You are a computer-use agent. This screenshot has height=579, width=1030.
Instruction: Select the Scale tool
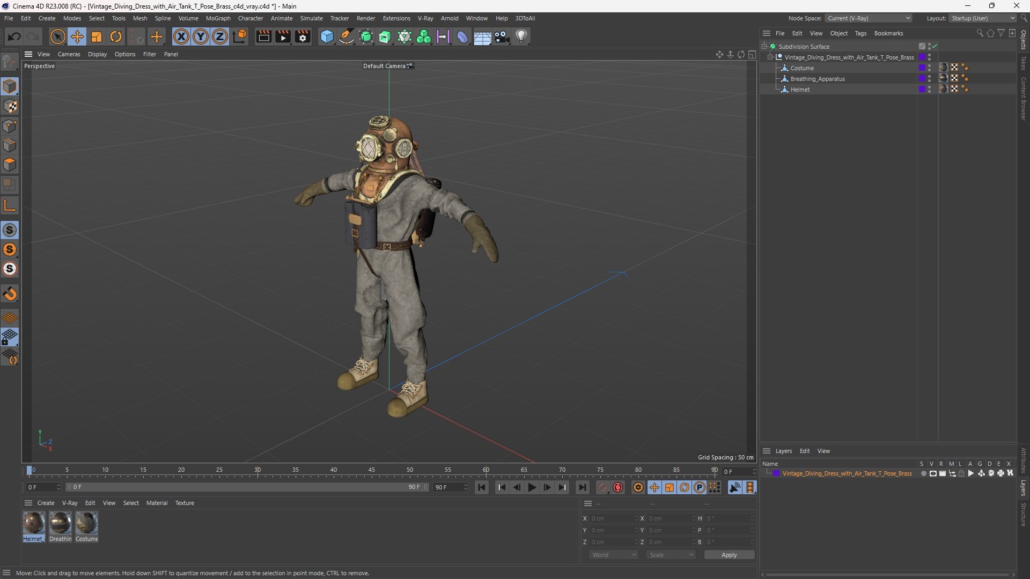pyautogui.click(x=97, y=36)
